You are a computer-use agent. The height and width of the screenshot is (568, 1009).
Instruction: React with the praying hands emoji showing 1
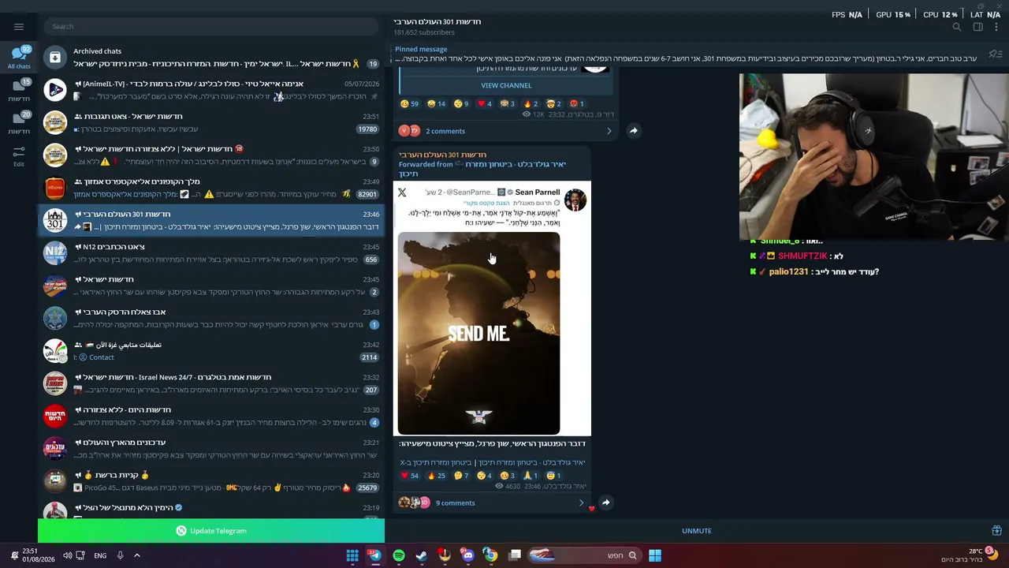click(x=530, y=476)
